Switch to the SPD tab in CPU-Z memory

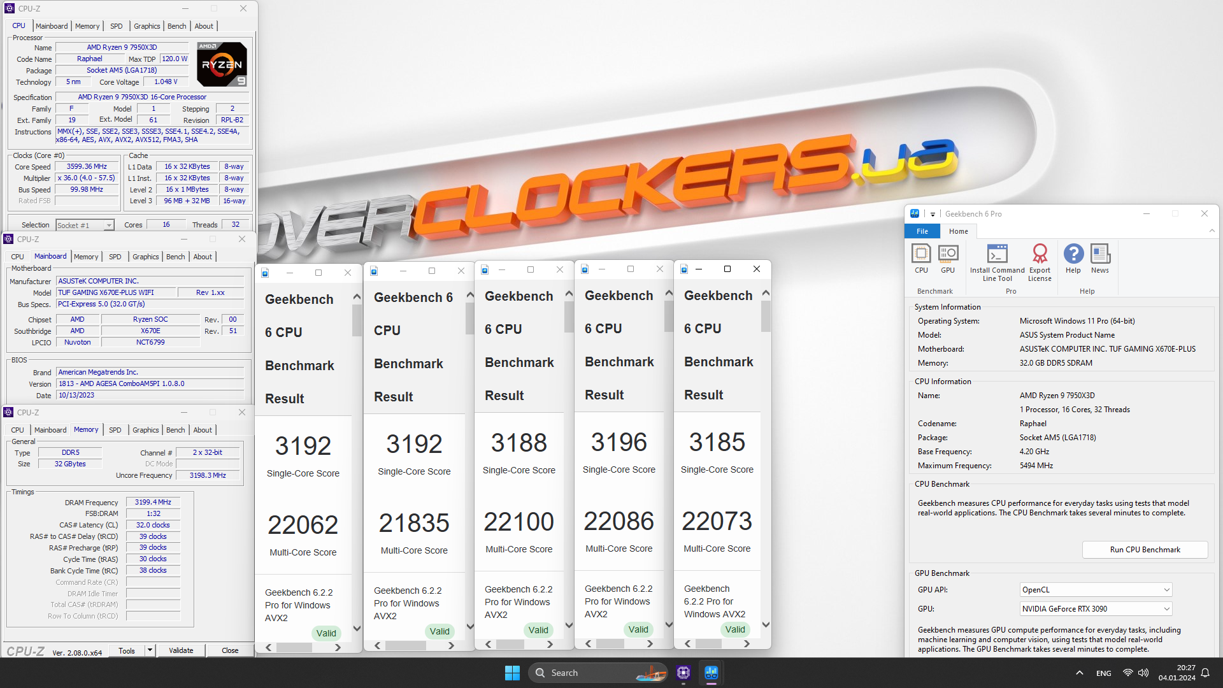[114, 429]
